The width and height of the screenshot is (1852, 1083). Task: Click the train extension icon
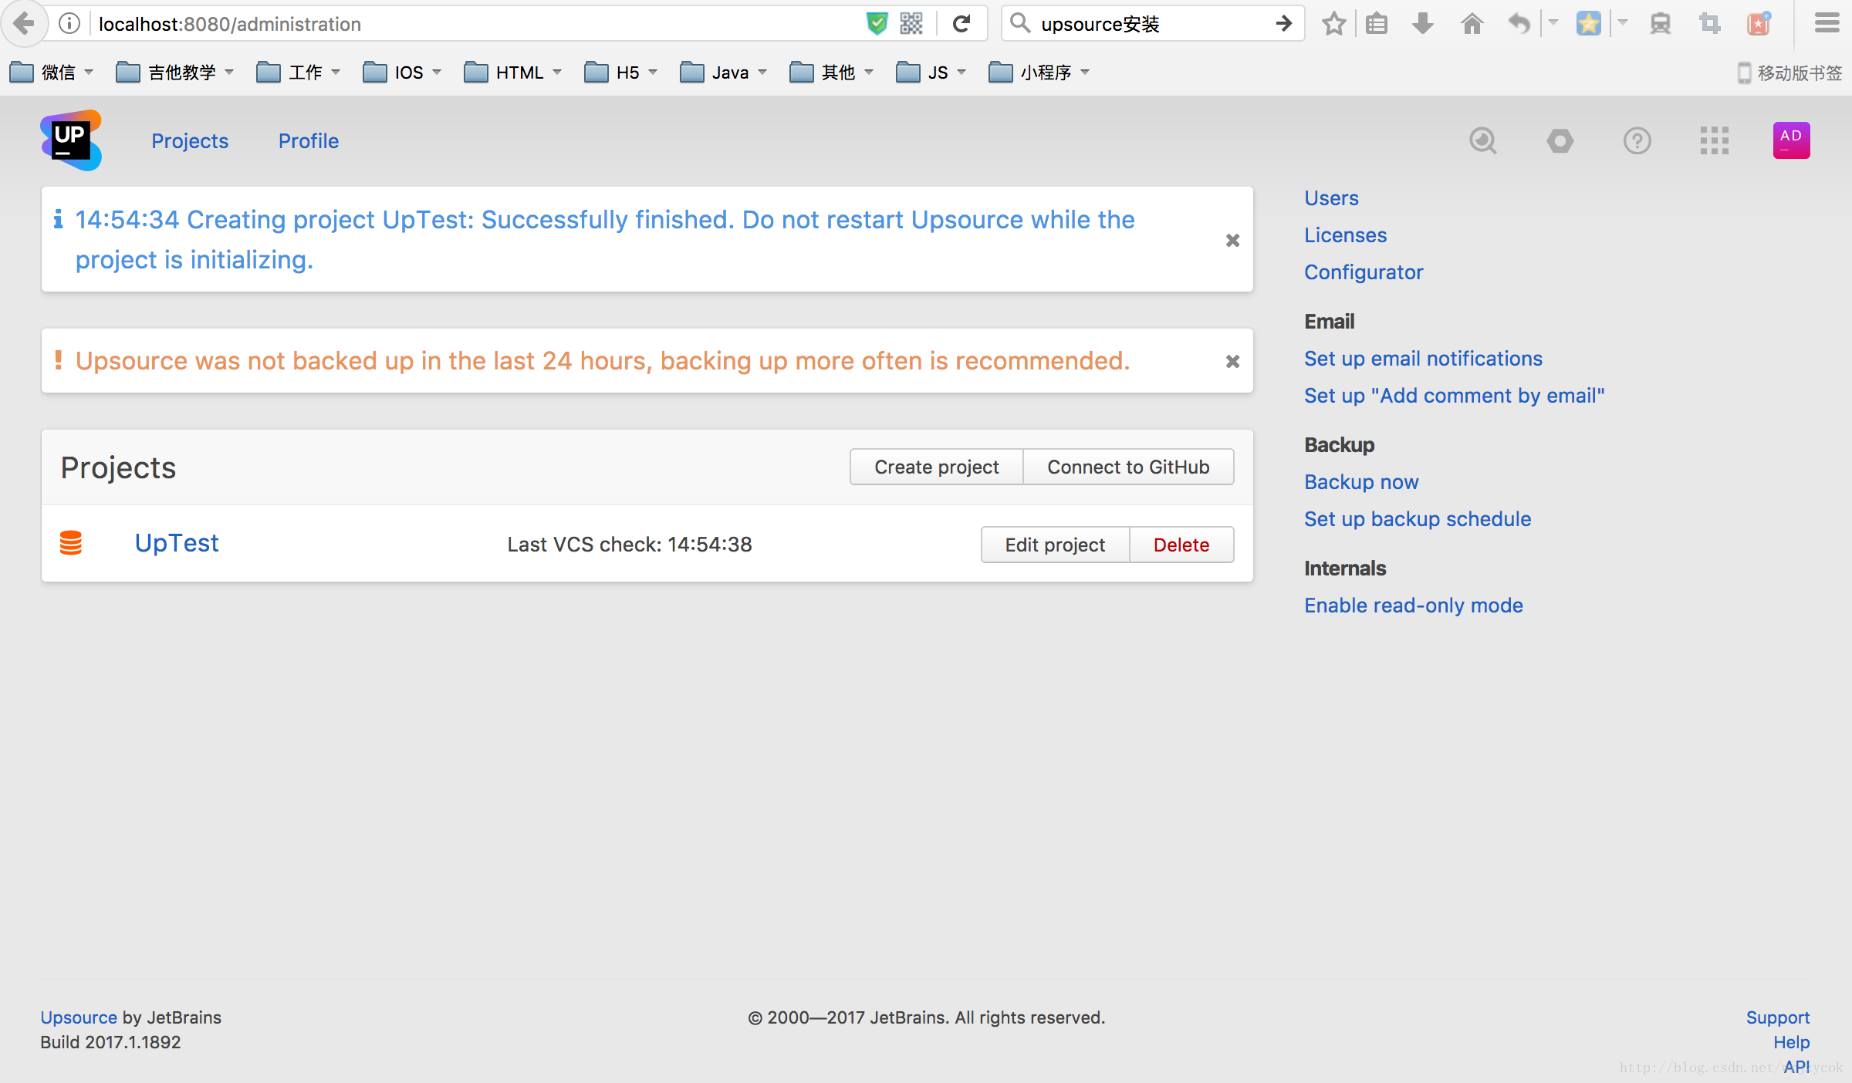coord(1661,24)
